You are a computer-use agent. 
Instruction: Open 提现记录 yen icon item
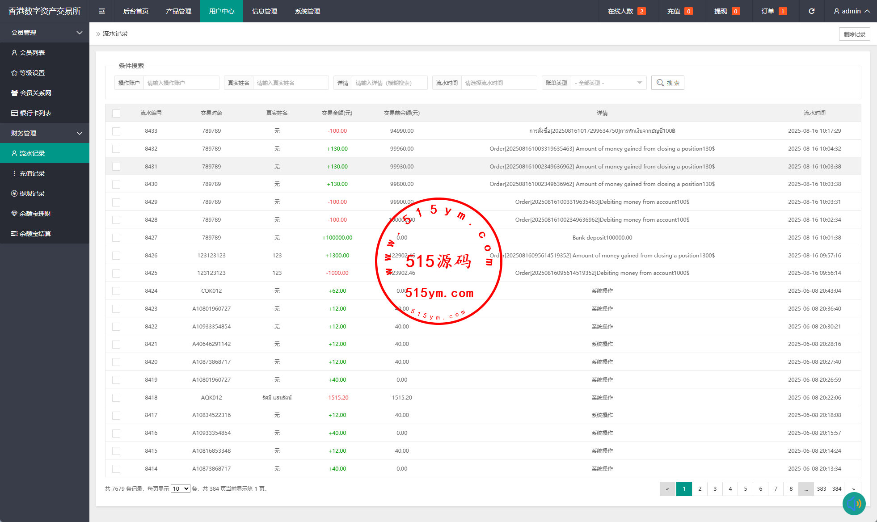pos(32,194)
